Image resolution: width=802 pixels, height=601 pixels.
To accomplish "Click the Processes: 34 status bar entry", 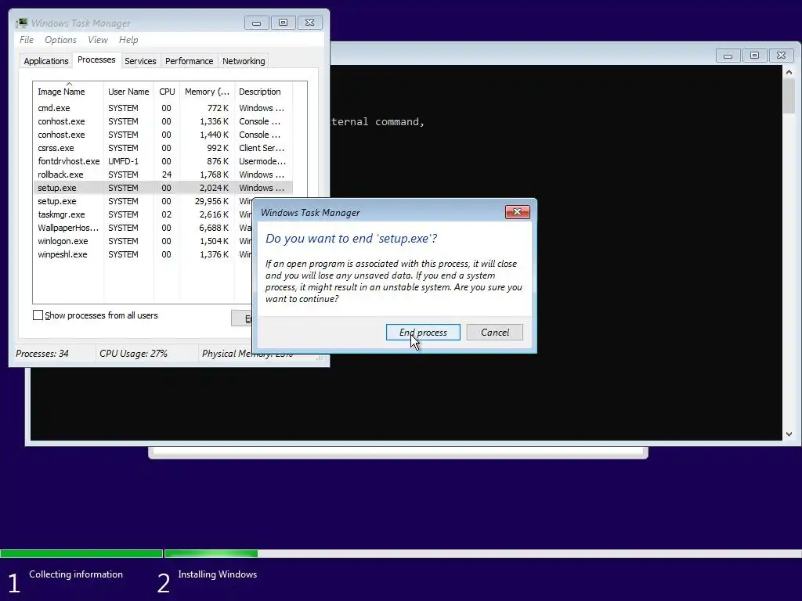I will pos(42,353).
